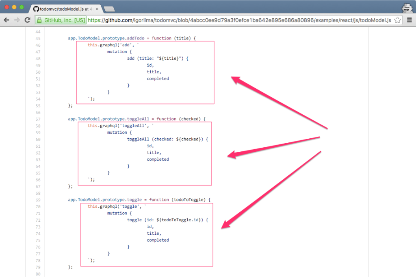Click 'title,' on line 74
Viewport: 416px width, 277px height.
154,233
